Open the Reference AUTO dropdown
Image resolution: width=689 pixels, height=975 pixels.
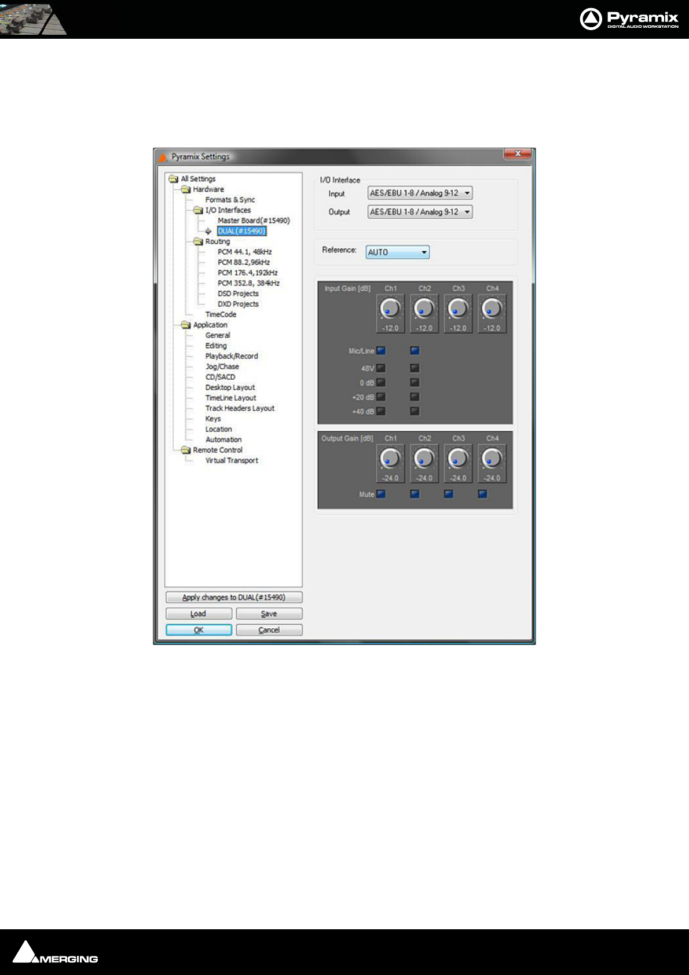398,252
